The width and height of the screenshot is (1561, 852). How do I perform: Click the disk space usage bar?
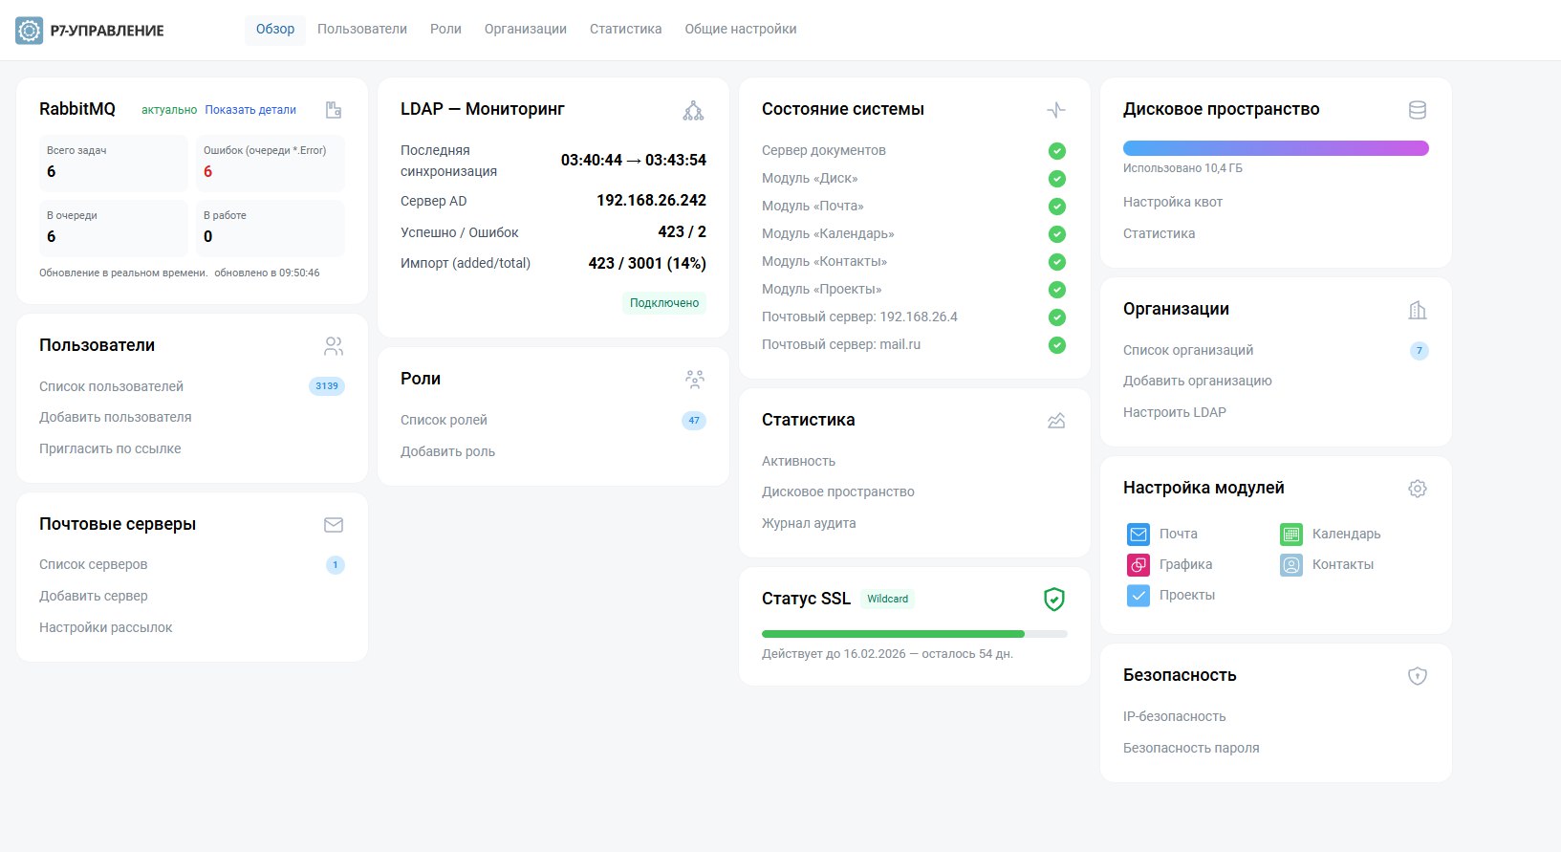pyautogui.click(x=1275, y=148)
